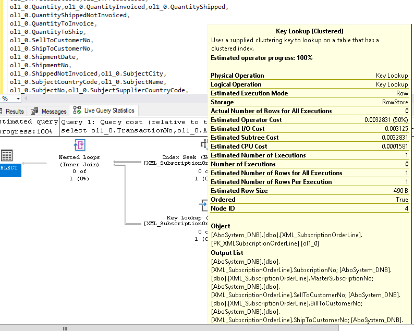Click the 'Output List' heading
Screen dimensions: 414x331
(x=227, y=253)
